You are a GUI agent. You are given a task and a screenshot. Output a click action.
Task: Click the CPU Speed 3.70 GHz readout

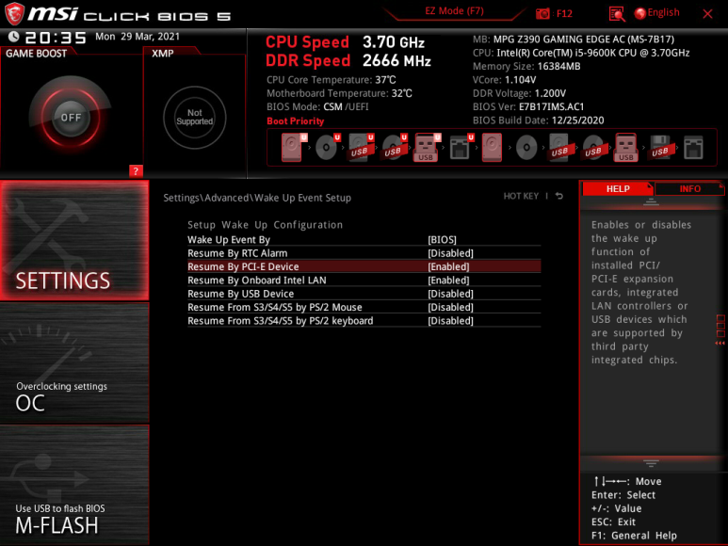coord(345,42)
